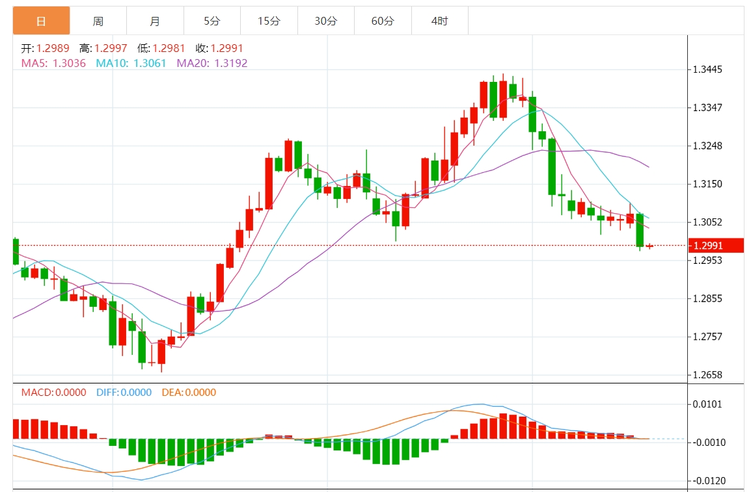751x492 pixels.
Task: Click the 低:1.2981 low price value
Action: pyautogui.click(x=161, y=48)
